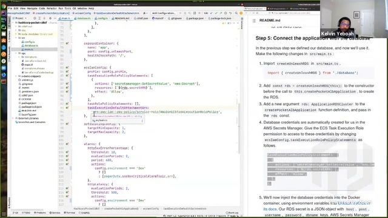Click the Search Everywhere magnifier icon
The height and width of the screenshot is (218, 388).
(x=236, y=13)
